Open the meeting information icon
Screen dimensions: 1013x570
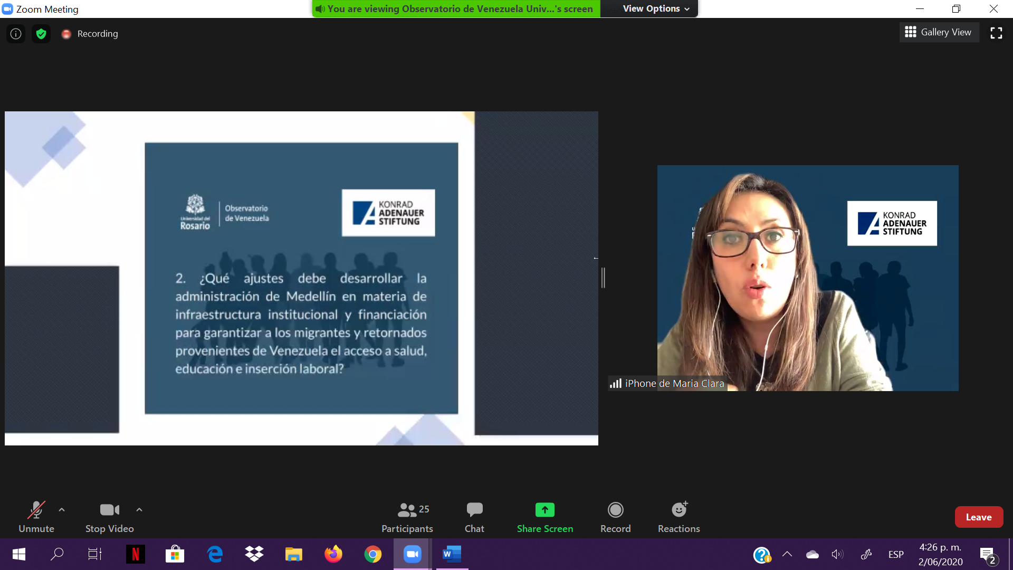16,34
